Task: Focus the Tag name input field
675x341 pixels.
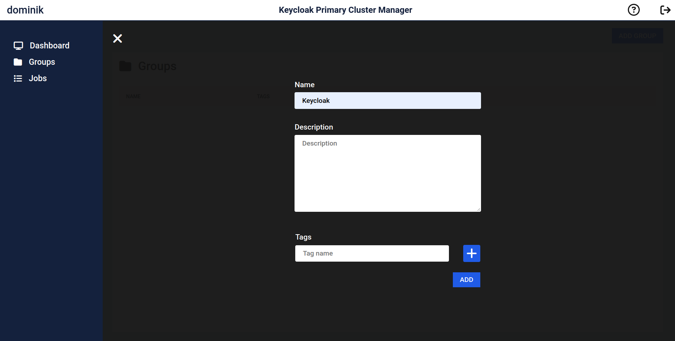Action: point(372,253)
